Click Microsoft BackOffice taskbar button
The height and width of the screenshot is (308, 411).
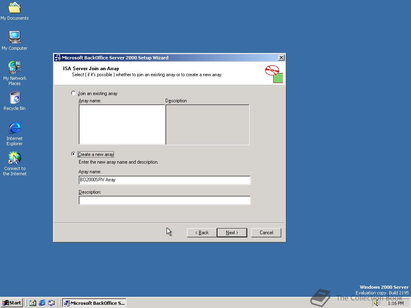click(94, 303)
